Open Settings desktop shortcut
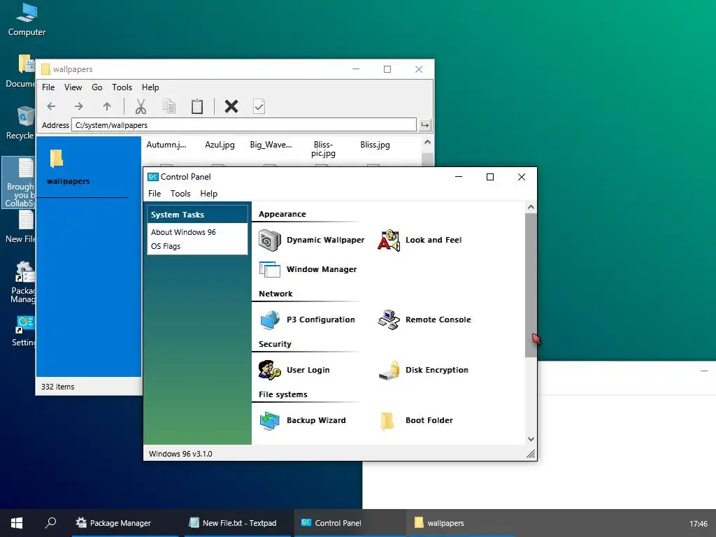716x537 pixels. pyautogui.click(x=23, y=331)
